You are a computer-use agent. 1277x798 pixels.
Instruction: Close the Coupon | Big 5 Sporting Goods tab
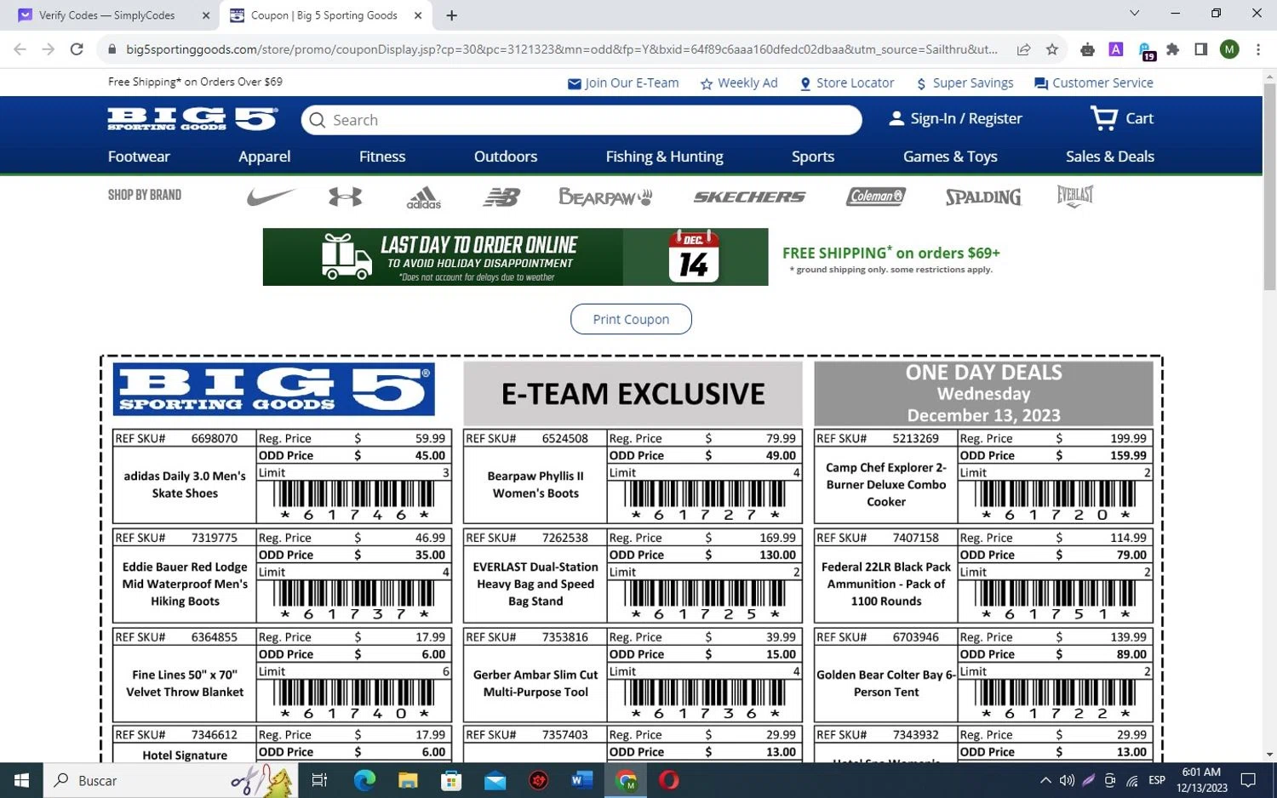(x=418, y=15)
